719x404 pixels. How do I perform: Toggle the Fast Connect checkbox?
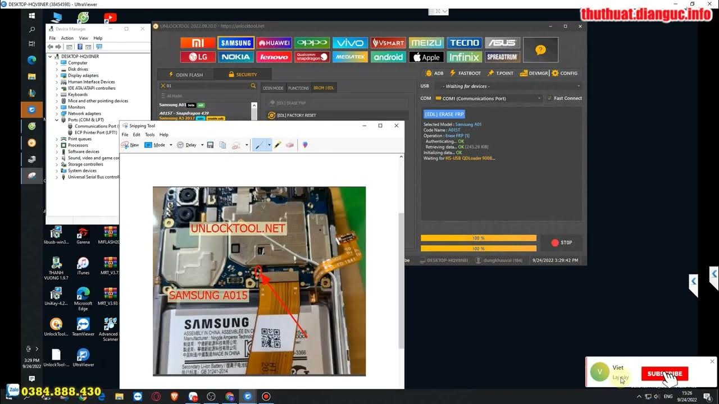pos(549,98)
